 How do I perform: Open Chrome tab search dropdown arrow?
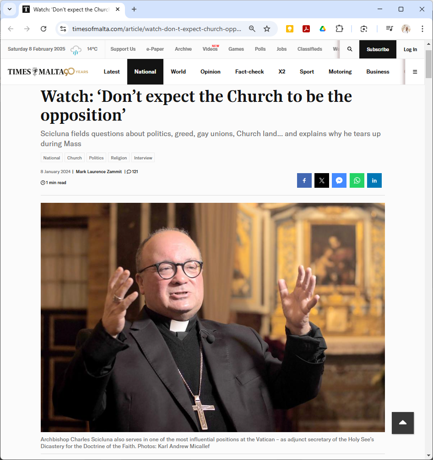(10, 9)
